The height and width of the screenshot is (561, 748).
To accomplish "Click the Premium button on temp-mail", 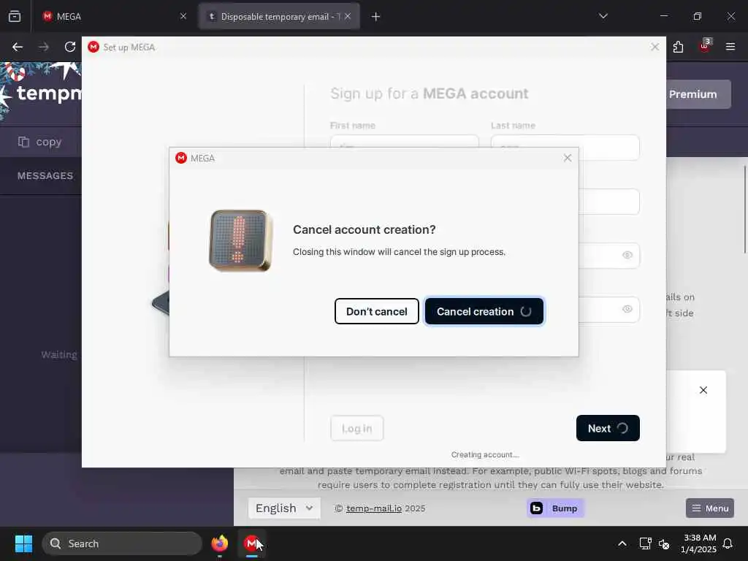I will tap(698, 94).
